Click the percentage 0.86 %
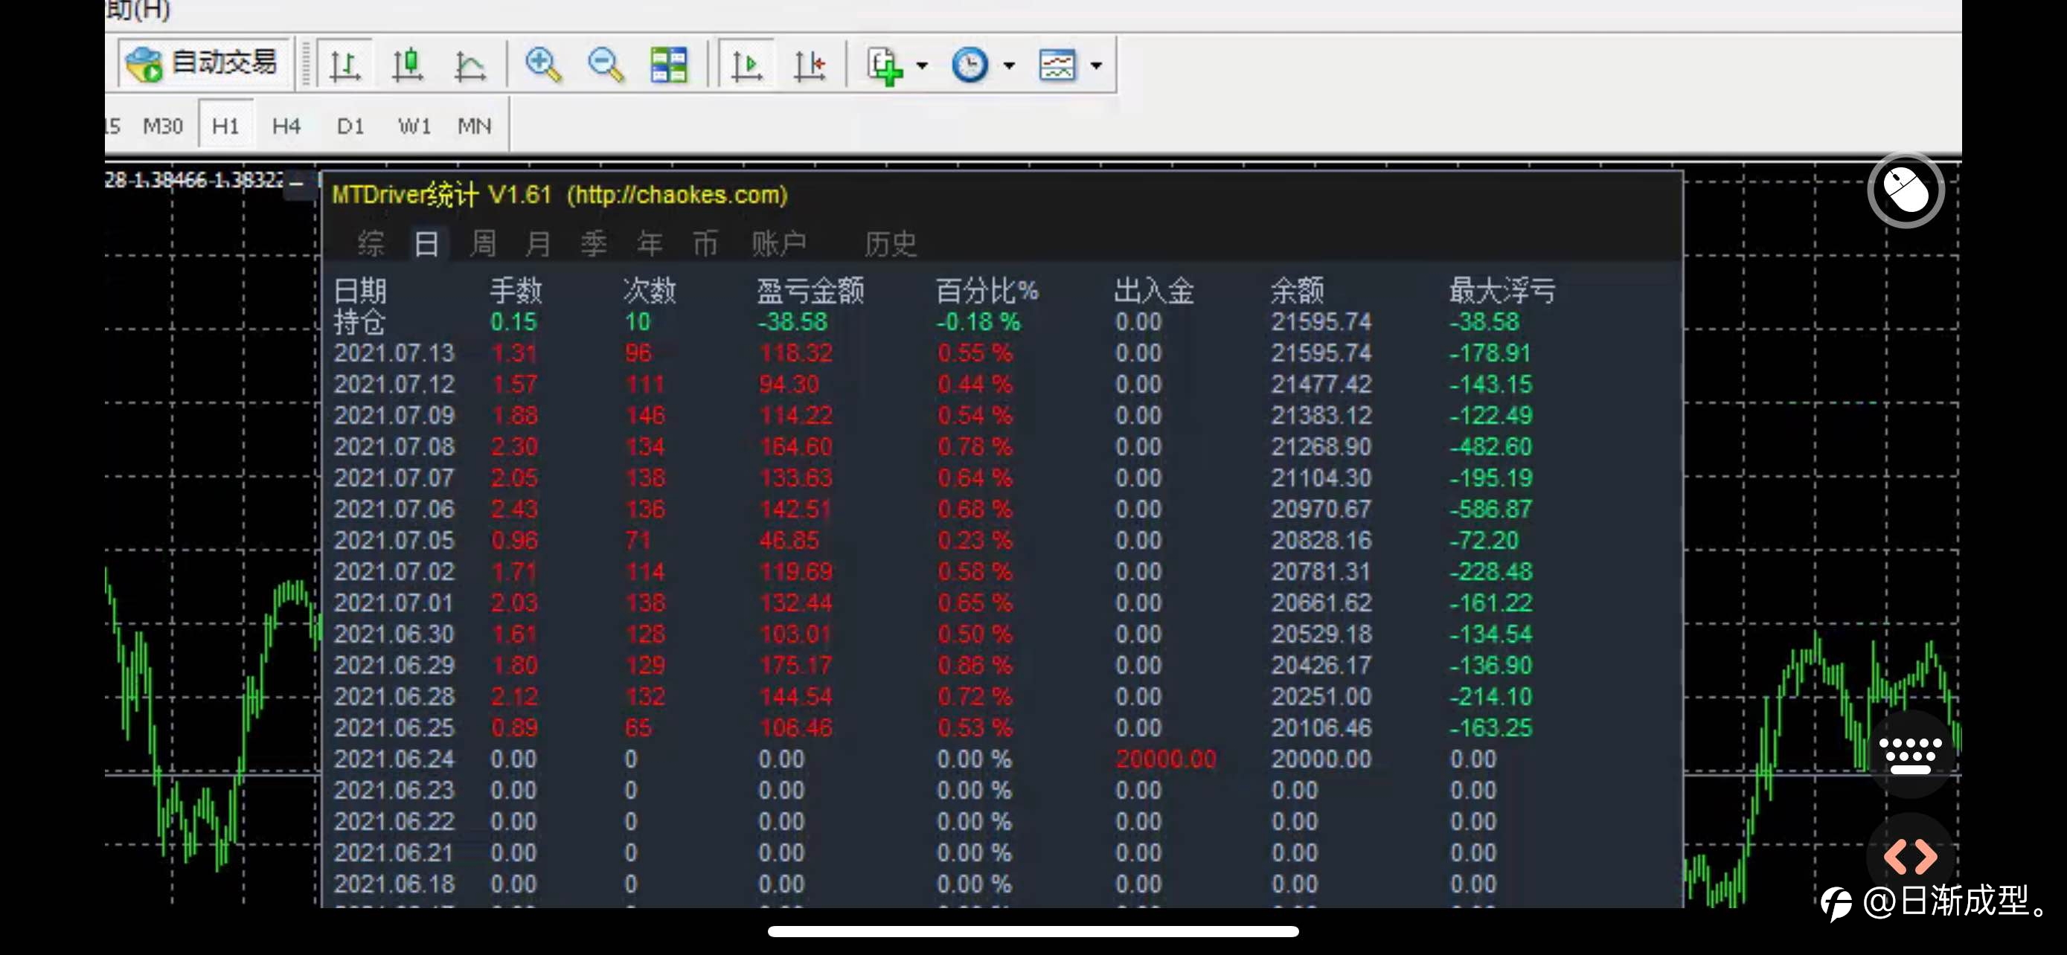 [975, 666]
